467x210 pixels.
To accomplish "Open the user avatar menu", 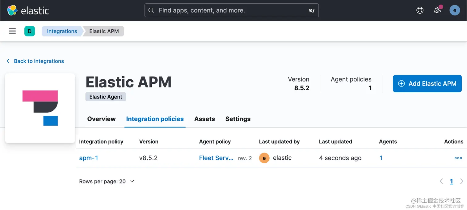I will 455,10.
